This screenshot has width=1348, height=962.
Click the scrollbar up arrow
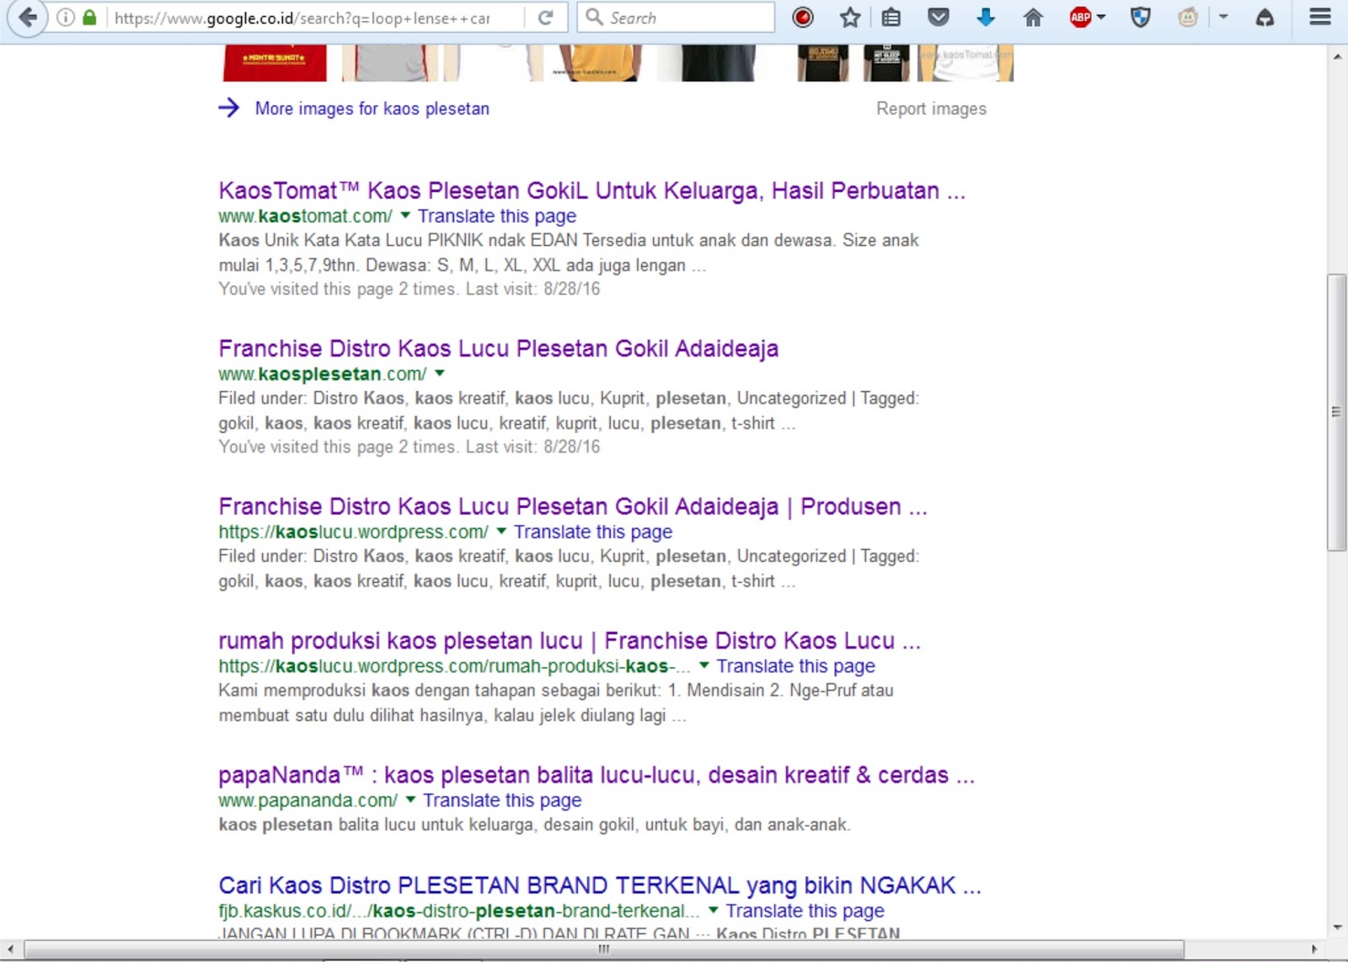(1337, 56)
